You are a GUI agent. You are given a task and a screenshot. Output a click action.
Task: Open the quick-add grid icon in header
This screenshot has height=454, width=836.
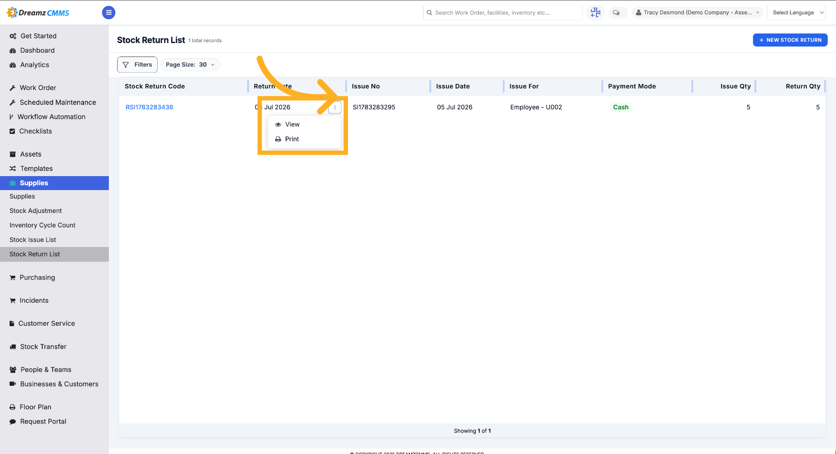point(595,13)
